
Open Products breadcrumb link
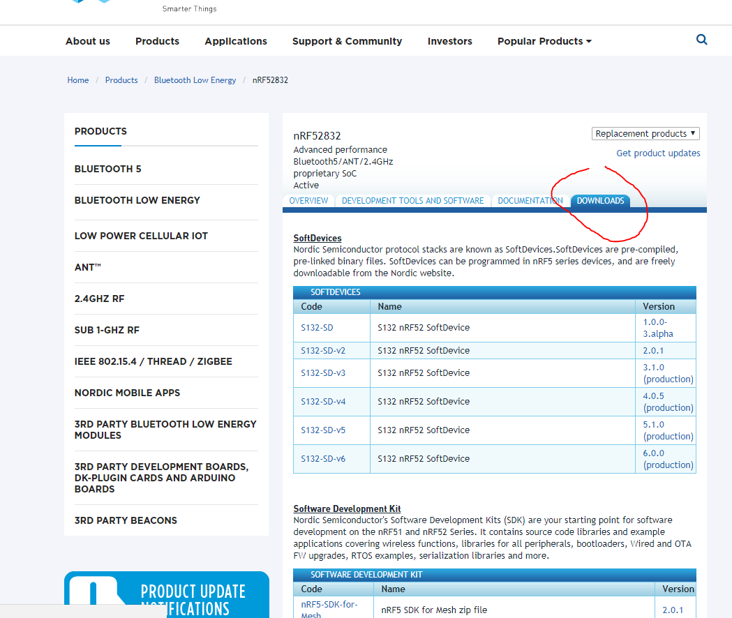pos(121,80)
